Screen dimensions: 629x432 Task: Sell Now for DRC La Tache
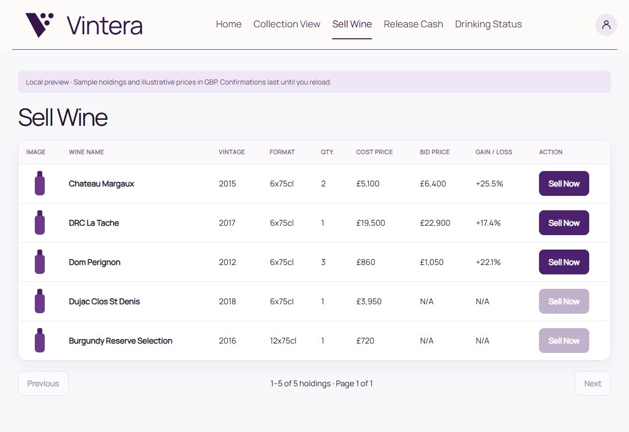564,223
